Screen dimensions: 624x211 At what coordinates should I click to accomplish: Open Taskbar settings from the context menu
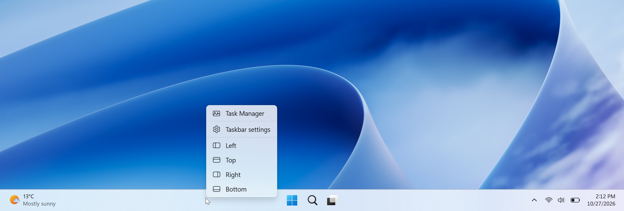pyautogui.click(x=242, y=129)
